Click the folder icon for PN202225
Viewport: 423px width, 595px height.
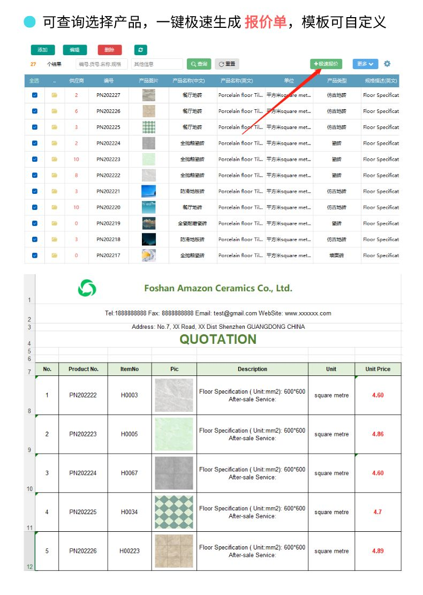(x=54, y=127)
